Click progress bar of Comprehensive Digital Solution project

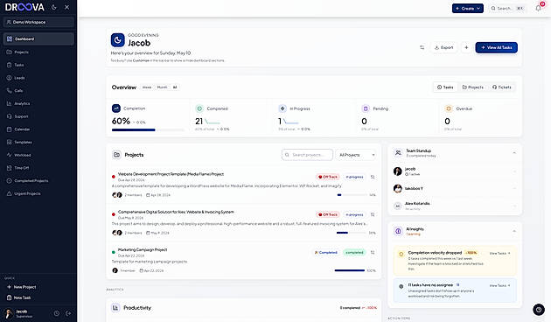tap(352, 233)
